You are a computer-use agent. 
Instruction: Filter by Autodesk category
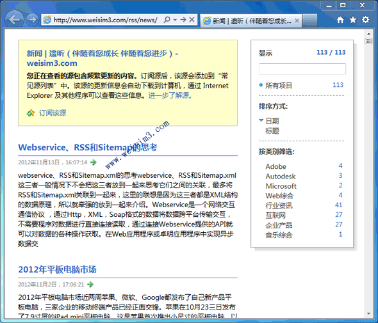pos(281,176)
